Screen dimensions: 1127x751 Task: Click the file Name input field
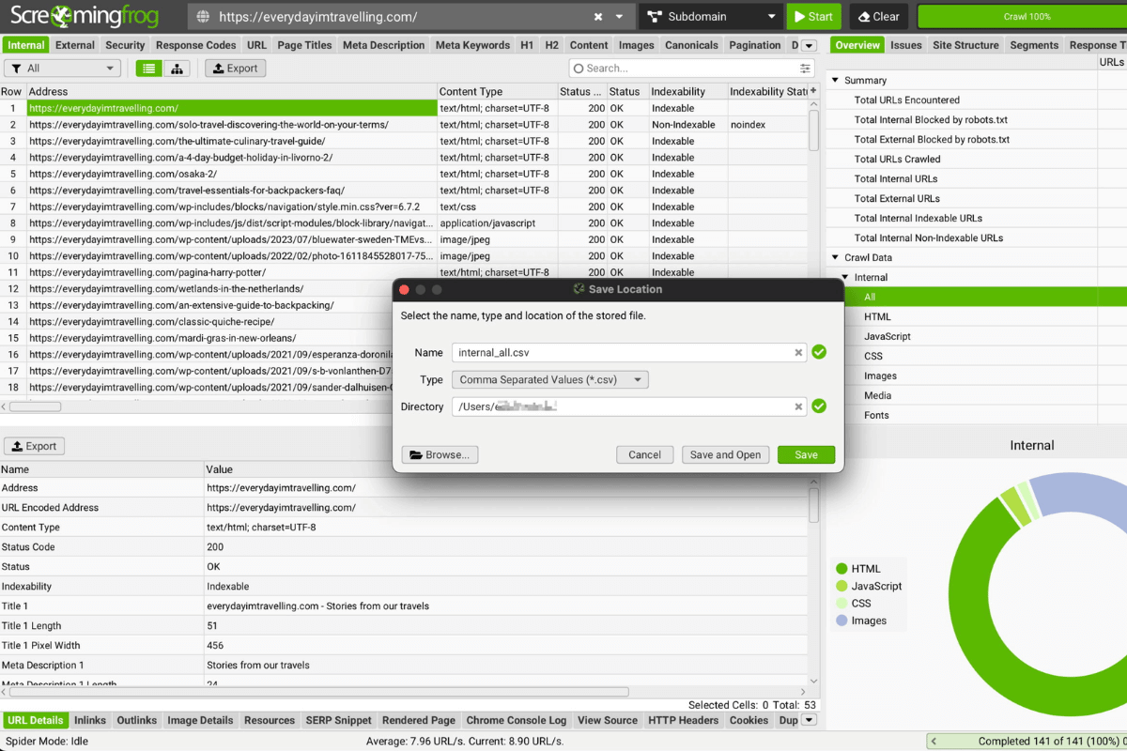tap(620, 353)
